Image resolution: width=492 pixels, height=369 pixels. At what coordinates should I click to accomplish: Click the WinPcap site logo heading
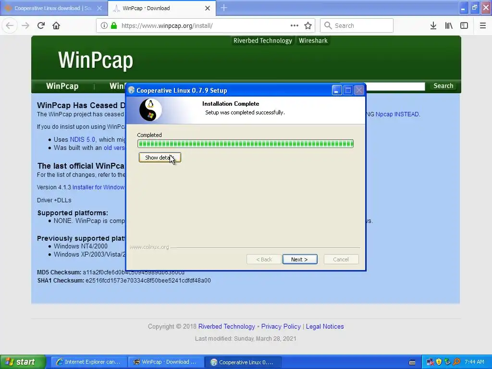pyautogui.click(x=96, y=60)
